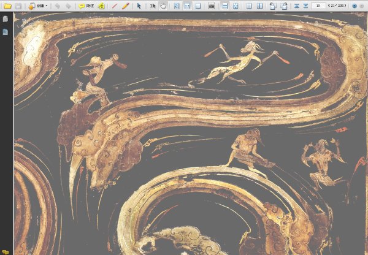
Task: Rotate page counterclockwise
Action: [272, 6]
